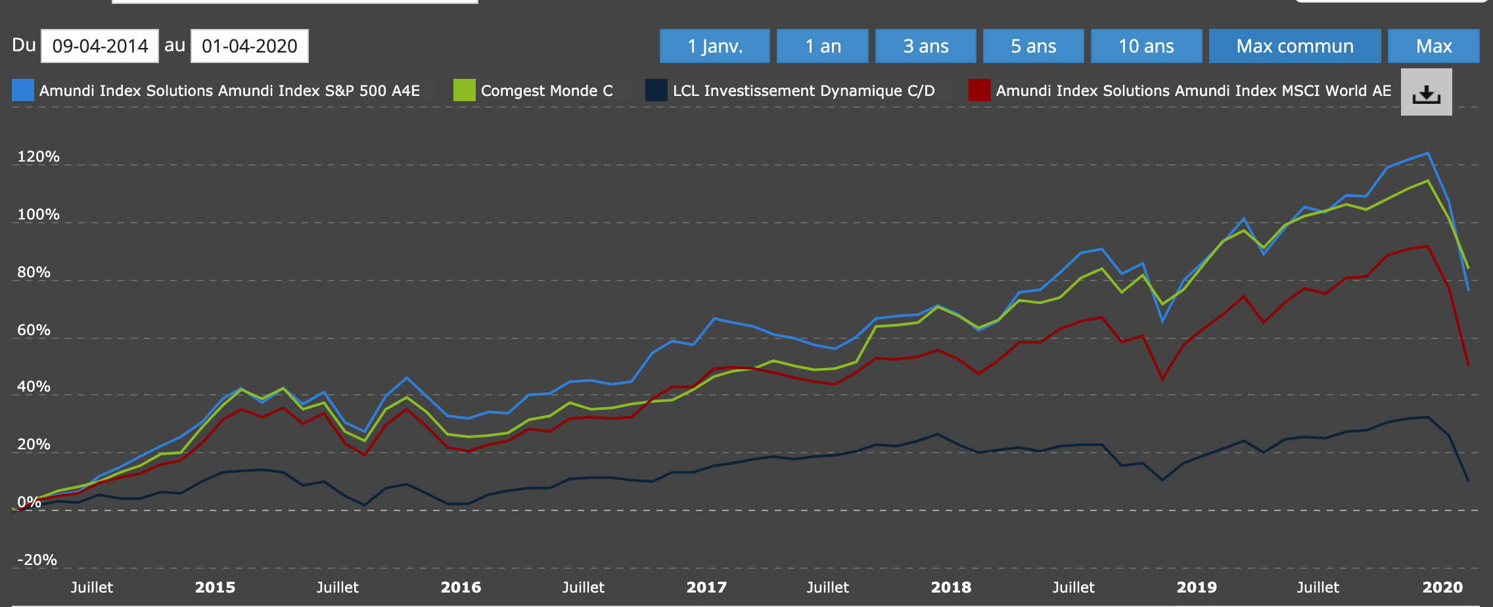Click the '2018' x-axis year label
1493x607 pixels.
951,587
